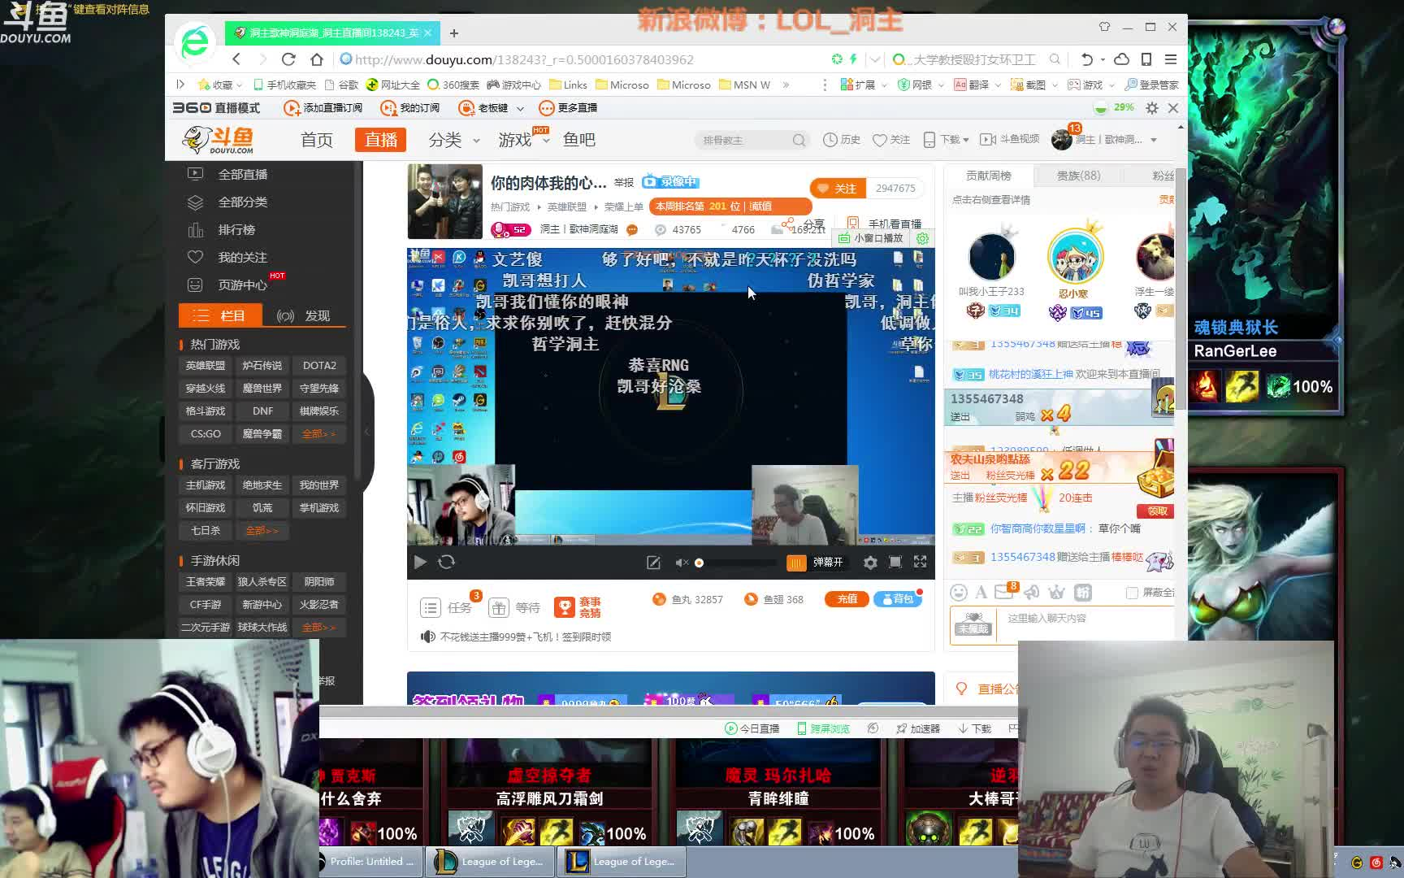The image size is (1404, 878).
Task: Open the DOTA2 category link
Action: point(319,366)
